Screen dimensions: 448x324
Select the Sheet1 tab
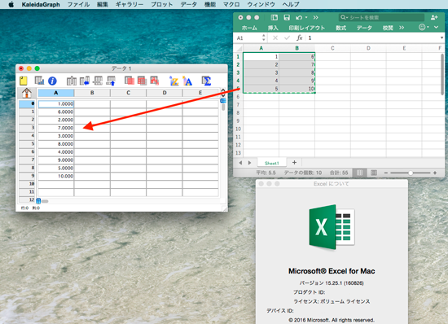coord(272,163)
